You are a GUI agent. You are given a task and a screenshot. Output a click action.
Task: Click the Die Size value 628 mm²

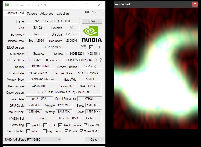click(x=72, y=34)
